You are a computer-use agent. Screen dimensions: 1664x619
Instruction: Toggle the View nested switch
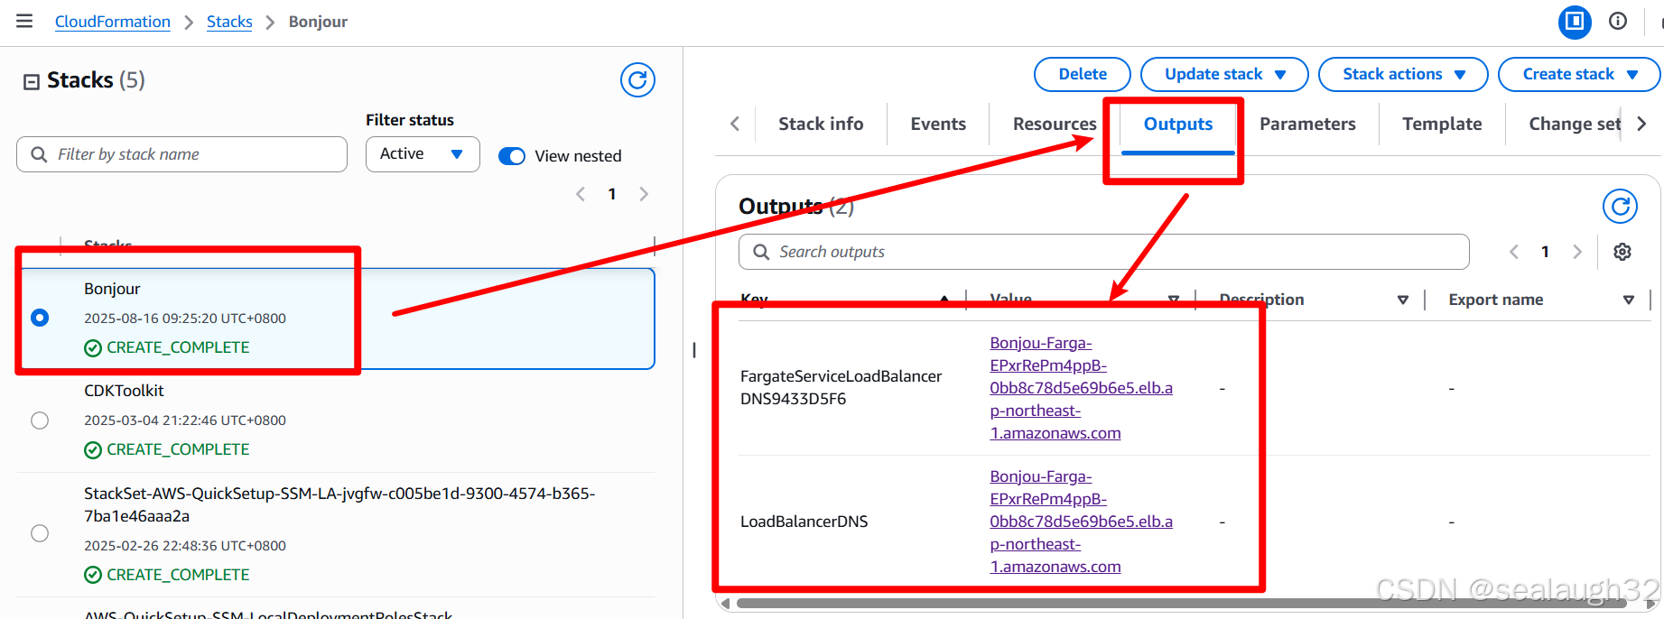(512, 156)
